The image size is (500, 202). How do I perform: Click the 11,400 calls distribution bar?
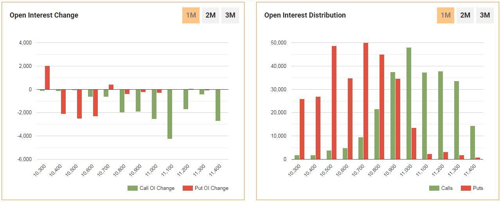click(473, 142)
